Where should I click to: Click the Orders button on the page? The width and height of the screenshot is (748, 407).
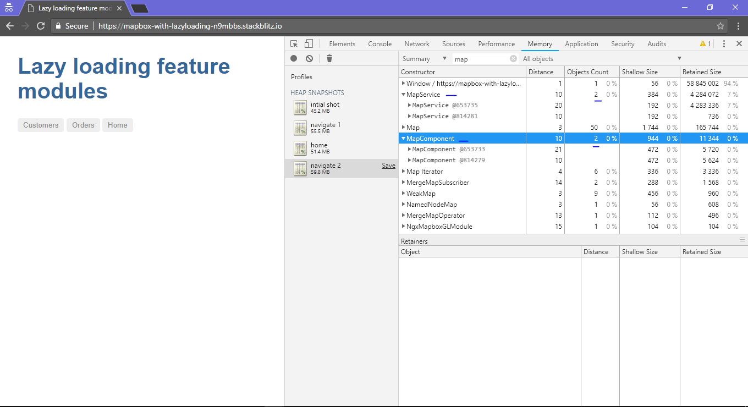(83, 125)
